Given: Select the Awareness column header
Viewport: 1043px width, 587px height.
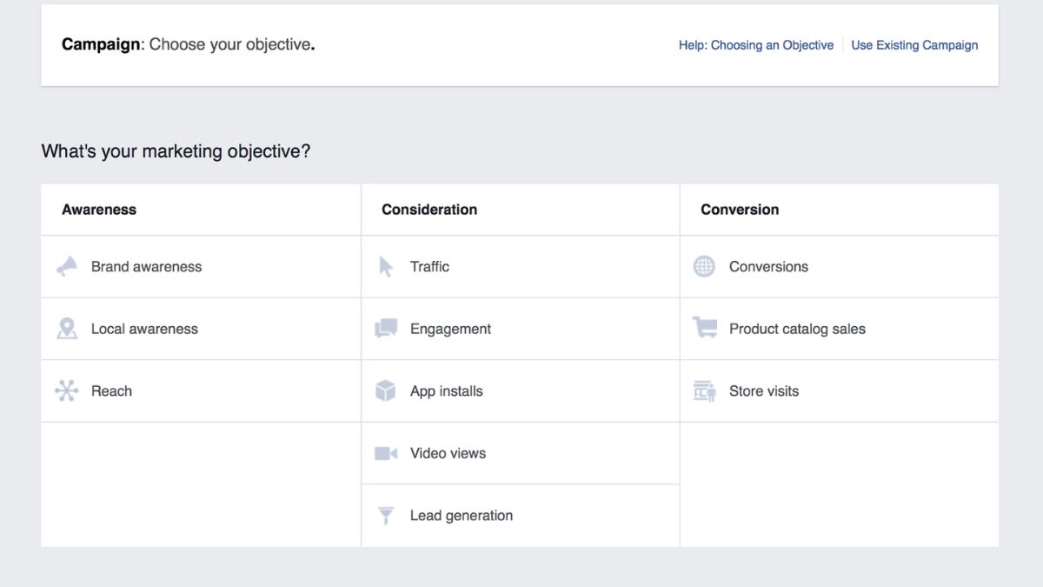Looking at the screenshot, I should [99, 209].
